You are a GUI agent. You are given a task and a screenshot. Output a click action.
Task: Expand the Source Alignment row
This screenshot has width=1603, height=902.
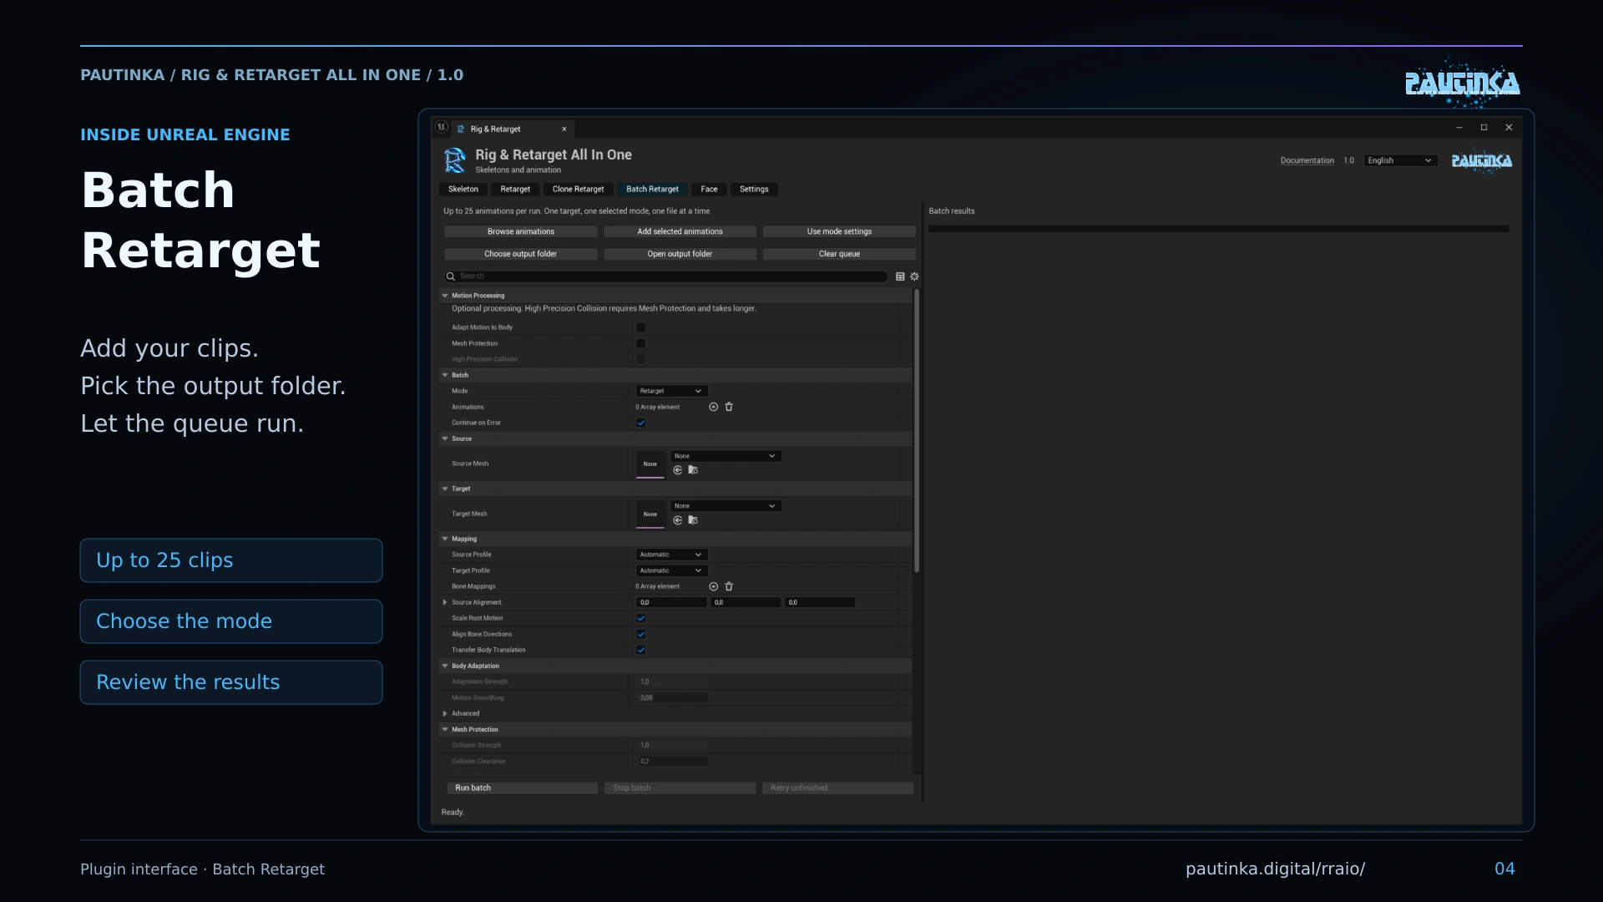pos(445,602)
